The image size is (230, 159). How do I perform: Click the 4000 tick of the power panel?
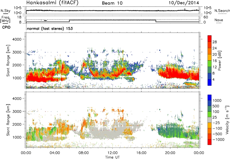[x=17, y=39]
